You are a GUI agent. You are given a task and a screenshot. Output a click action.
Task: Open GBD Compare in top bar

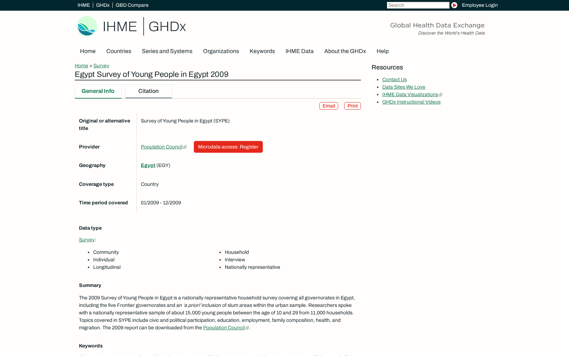(132, 5)
